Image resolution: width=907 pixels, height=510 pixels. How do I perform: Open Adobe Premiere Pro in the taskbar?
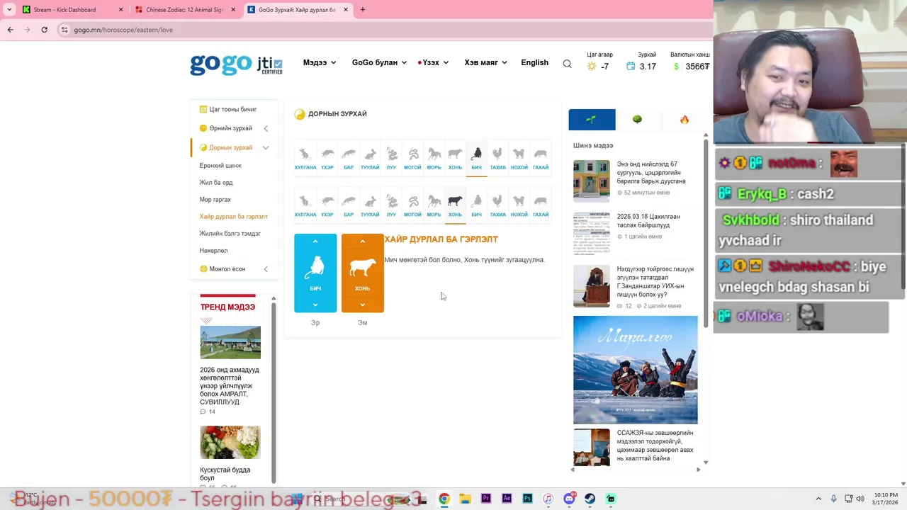click(485, 499)
